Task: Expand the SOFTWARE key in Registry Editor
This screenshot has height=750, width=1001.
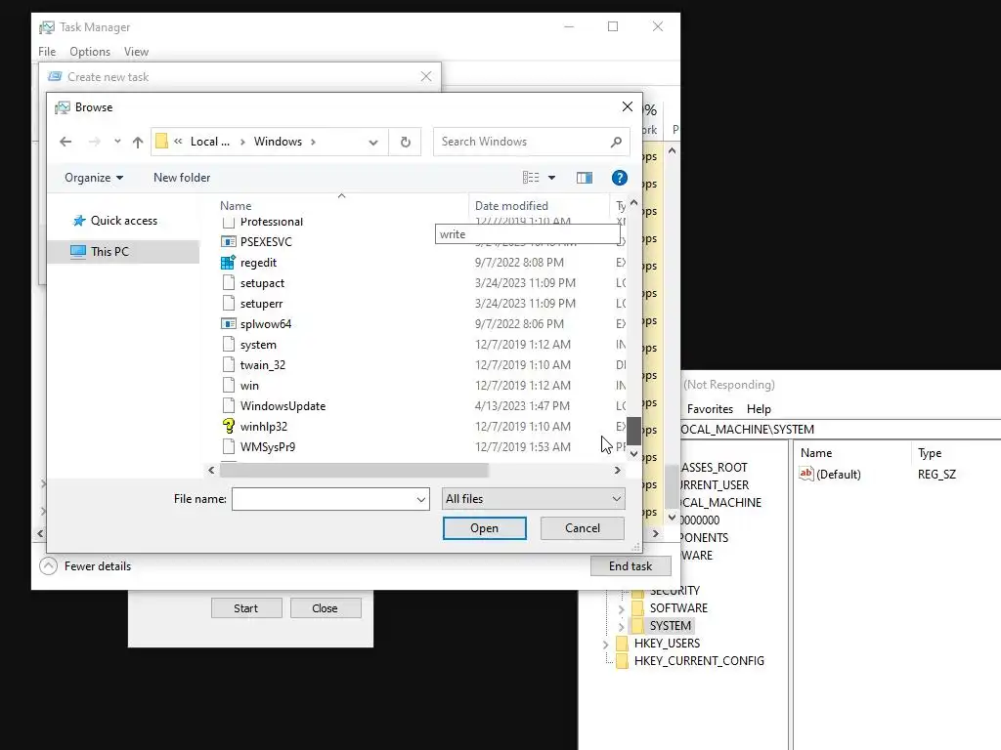Action: pyautogui.click(x=621, y=609)
